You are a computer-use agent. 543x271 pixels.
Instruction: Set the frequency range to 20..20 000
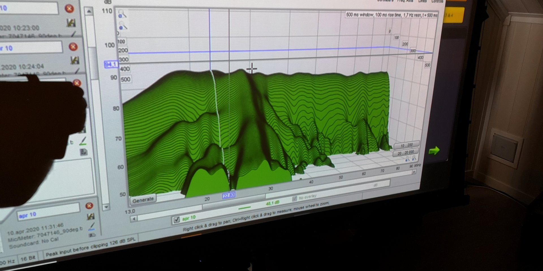pos(405,153)
